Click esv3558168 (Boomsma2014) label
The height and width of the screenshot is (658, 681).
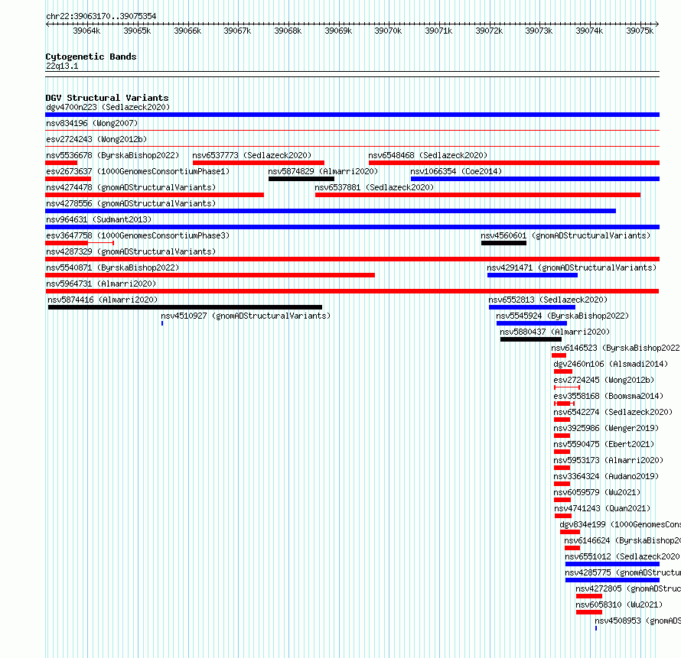coord(608,396)
